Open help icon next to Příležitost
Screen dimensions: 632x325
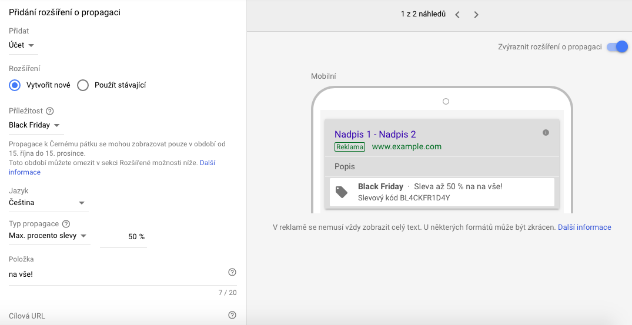(50, 111)
